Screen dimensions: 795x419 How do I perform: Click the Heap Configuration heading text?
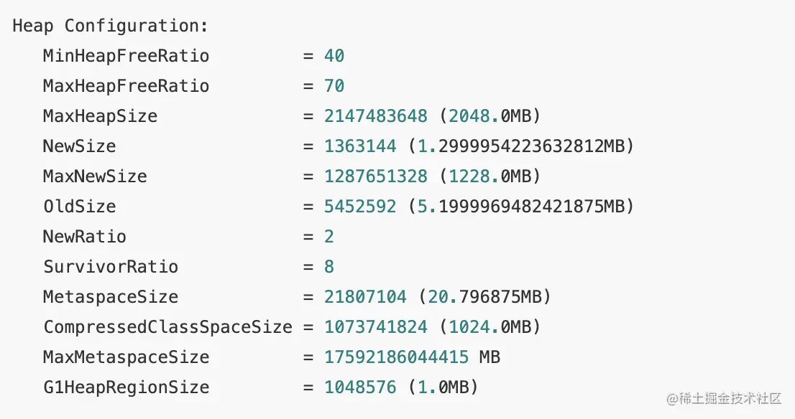pyautogui.click(x=110, y=26)
